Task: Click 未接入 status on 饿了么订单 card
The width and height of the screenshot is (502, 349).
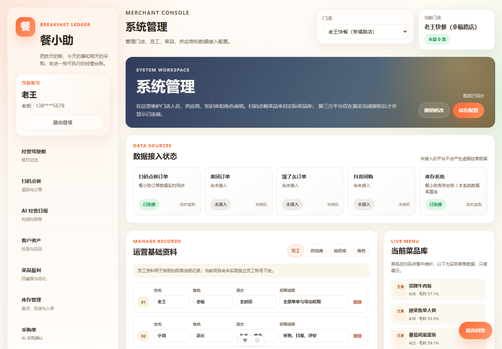Action: point(292,205)
